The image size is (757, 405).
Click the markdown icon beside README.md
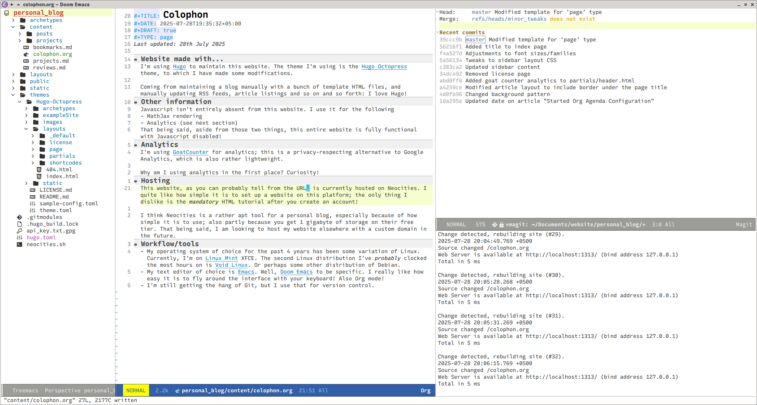pyautogui.click(x=33, y=197)
